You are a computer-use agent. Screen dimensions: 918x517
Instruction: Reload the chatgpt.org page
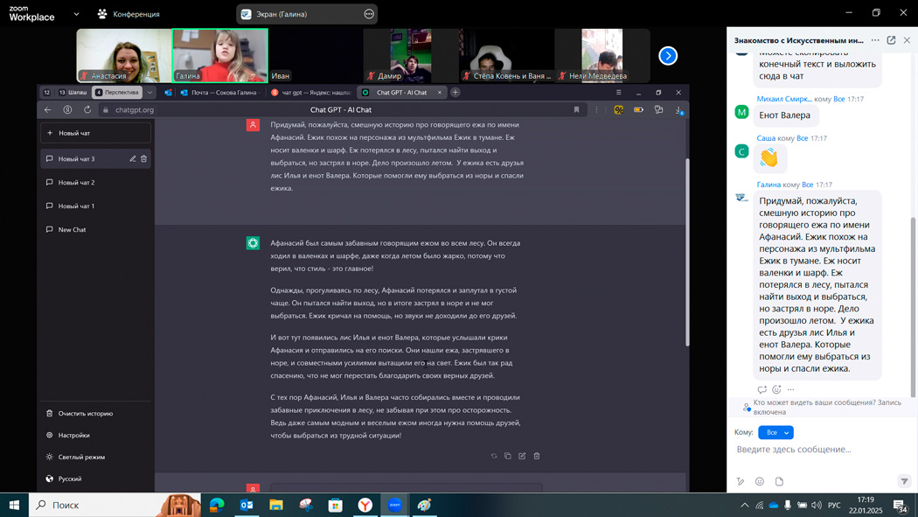pyautogui.click(x=87, y=109)
